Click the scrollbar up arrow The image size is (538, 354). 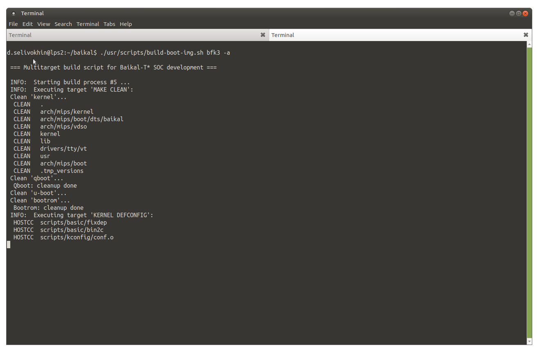[529, 44]
